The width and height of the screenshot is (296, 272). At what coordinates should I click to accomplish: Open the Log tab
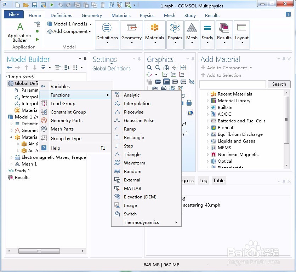click(203, 180)
